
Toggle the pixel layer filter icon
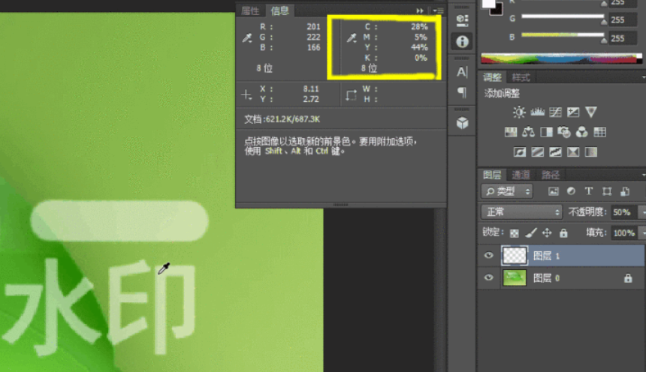pos(554,191)
